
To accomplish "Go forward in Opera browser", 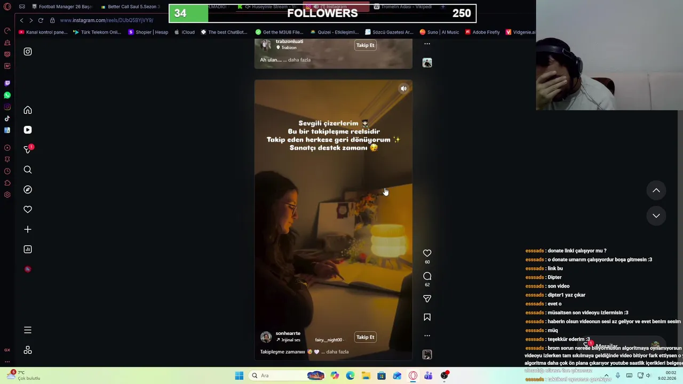I will tap(31, 20).
